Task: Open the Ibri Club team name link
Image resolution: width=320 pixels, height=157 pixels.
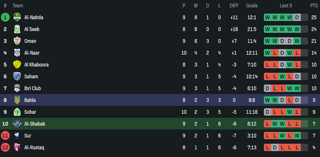Action: tap(33, 88)
